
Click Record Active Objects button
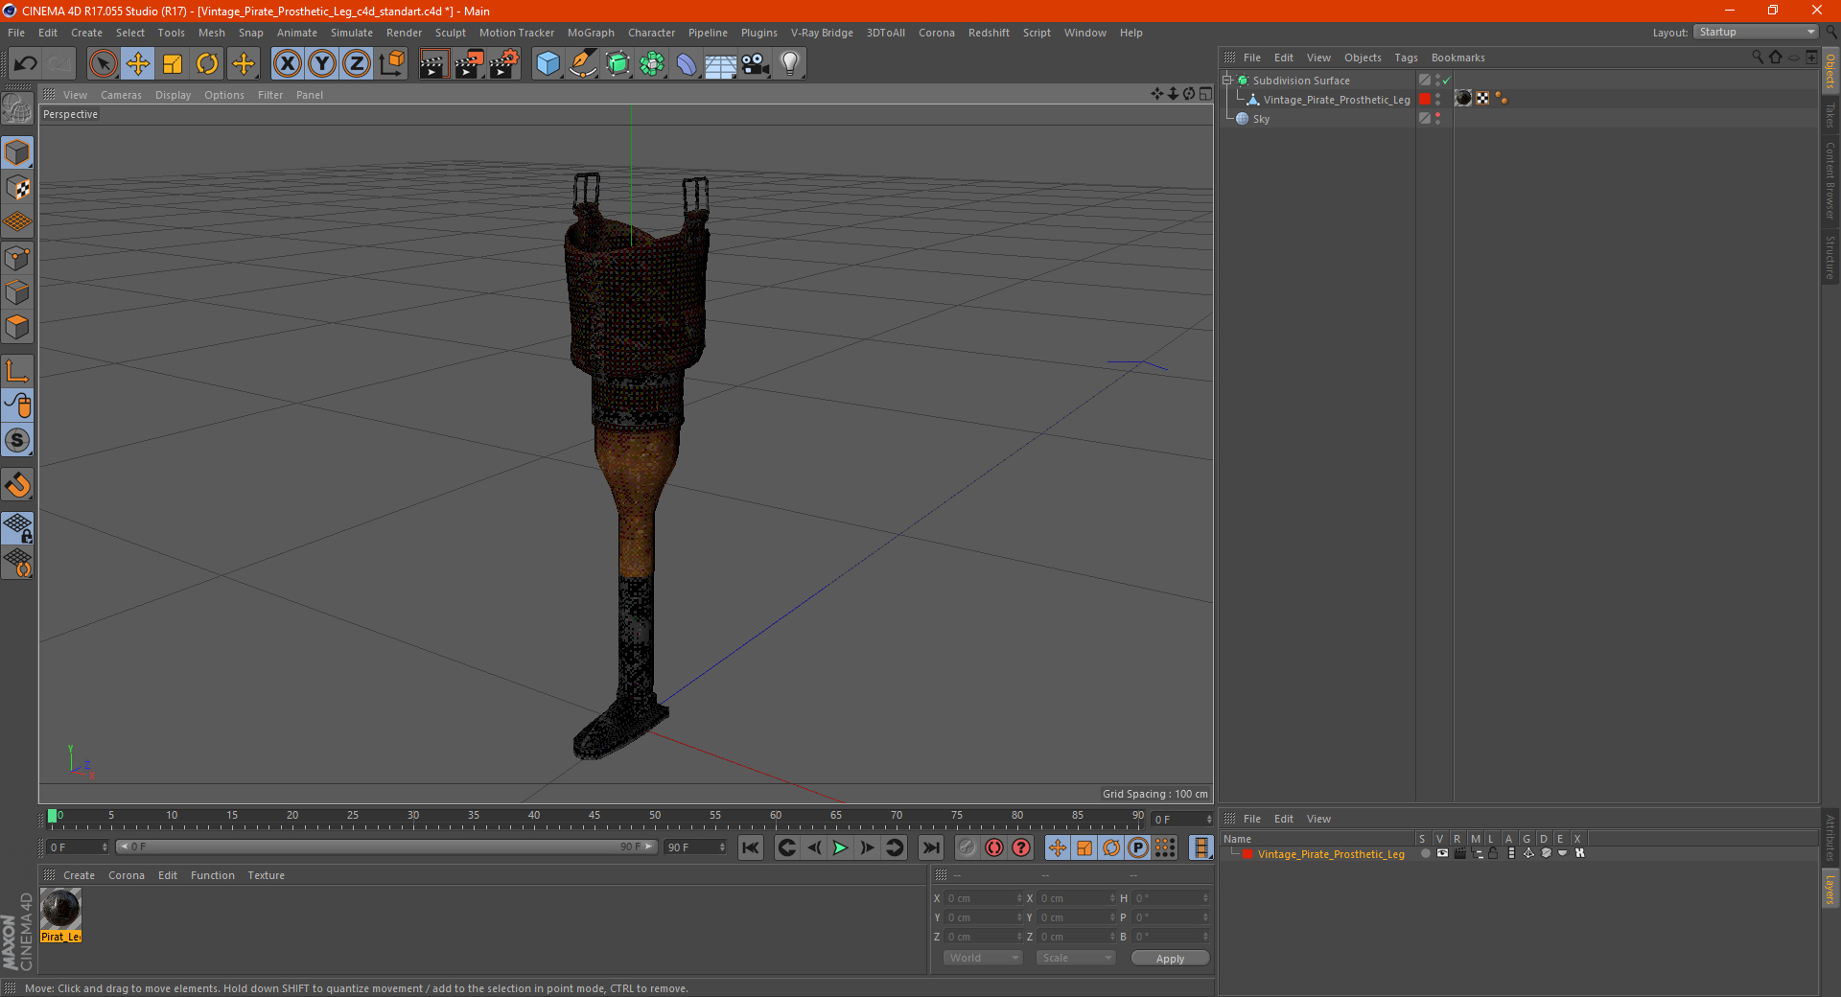(967, 847)
